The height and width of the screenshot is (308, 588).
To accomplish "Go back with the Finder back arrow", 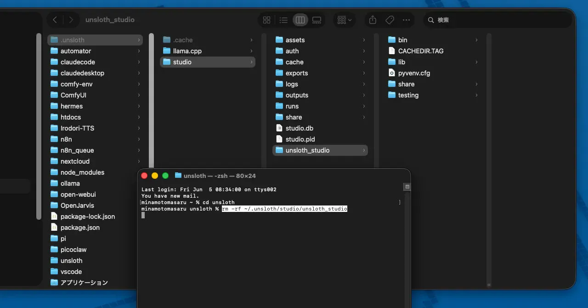I will click(55, 20).
